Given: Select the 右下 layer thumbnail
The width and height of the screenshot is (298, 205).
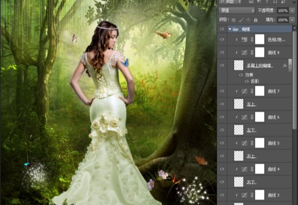Looking at the screenshot, I should click(239, 182).
